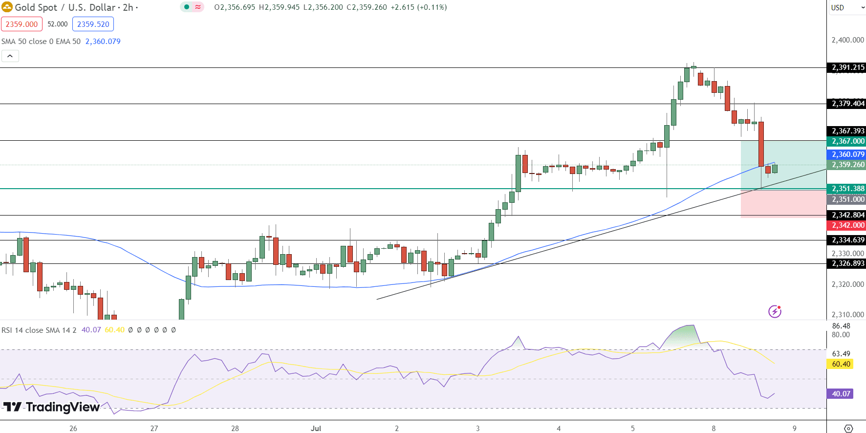Click the red approximate-data indicator icon

(x=198, y=7)
